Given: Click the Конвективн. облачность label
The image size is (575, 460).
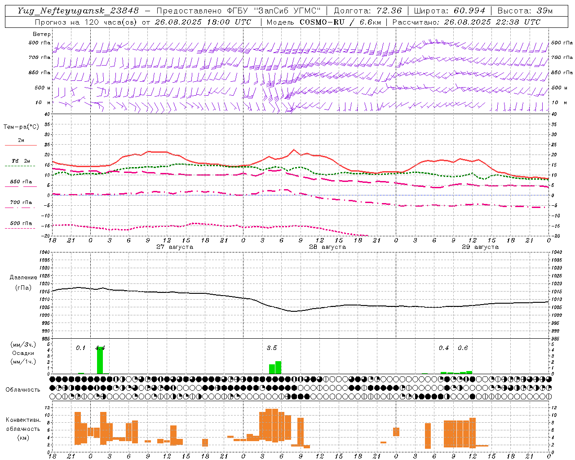Looking at the screenshot, I should tap(23, 425).
